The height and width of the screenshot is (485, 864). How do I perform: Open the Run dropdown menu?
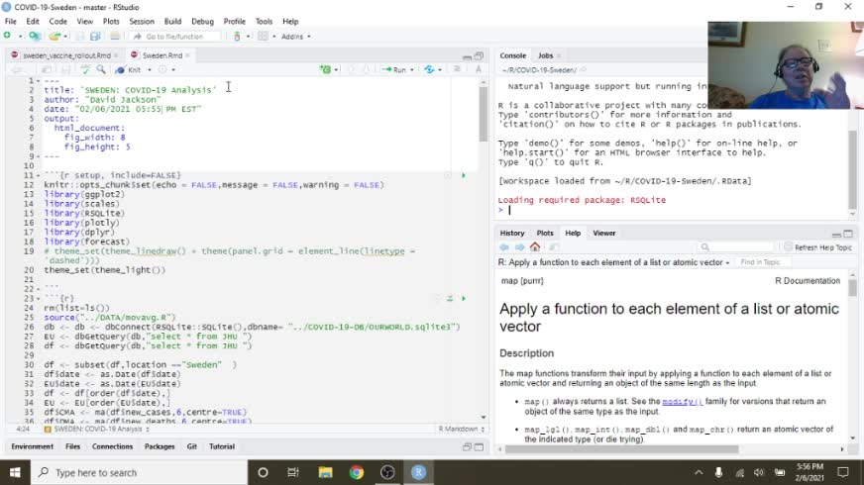point(414,69)
